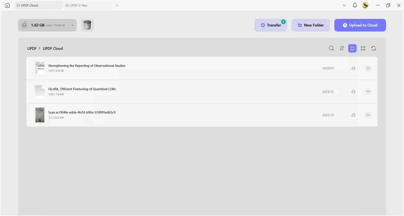
Task: Search files with the magnifier icon
Action: [x=331, y=48]
